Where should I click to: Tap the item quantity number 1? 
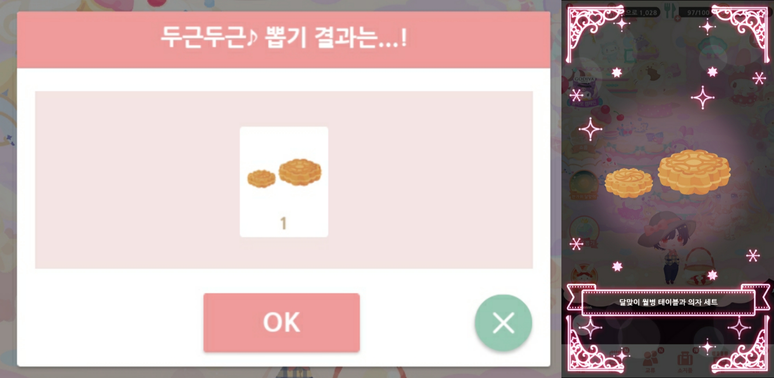coord(284,223)
